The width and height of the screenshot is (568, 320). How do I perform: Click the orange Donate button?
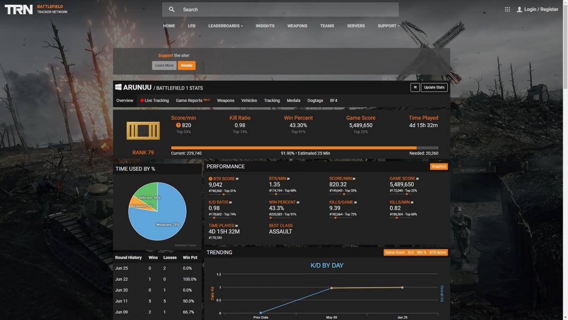(x=186, y=65)
